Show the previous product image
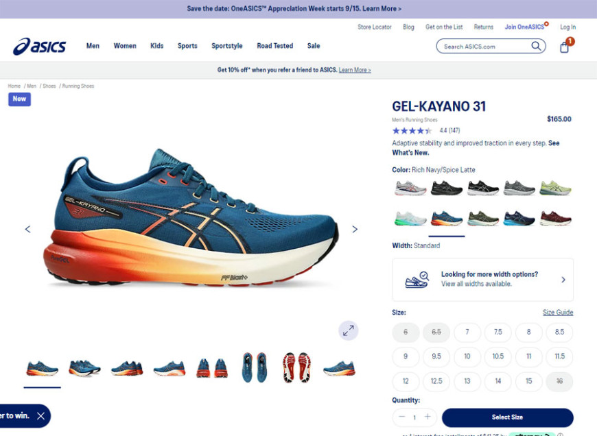The width and height of the screenshot is (597, 436). 28,229
